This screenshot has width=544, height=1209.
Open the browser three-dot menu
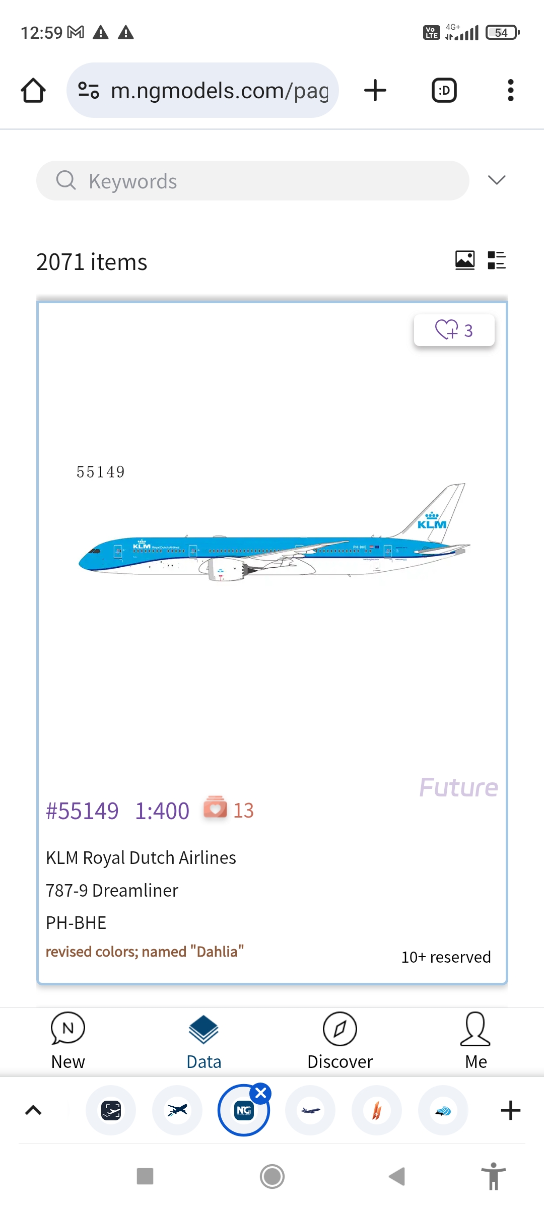pos(510,91)
